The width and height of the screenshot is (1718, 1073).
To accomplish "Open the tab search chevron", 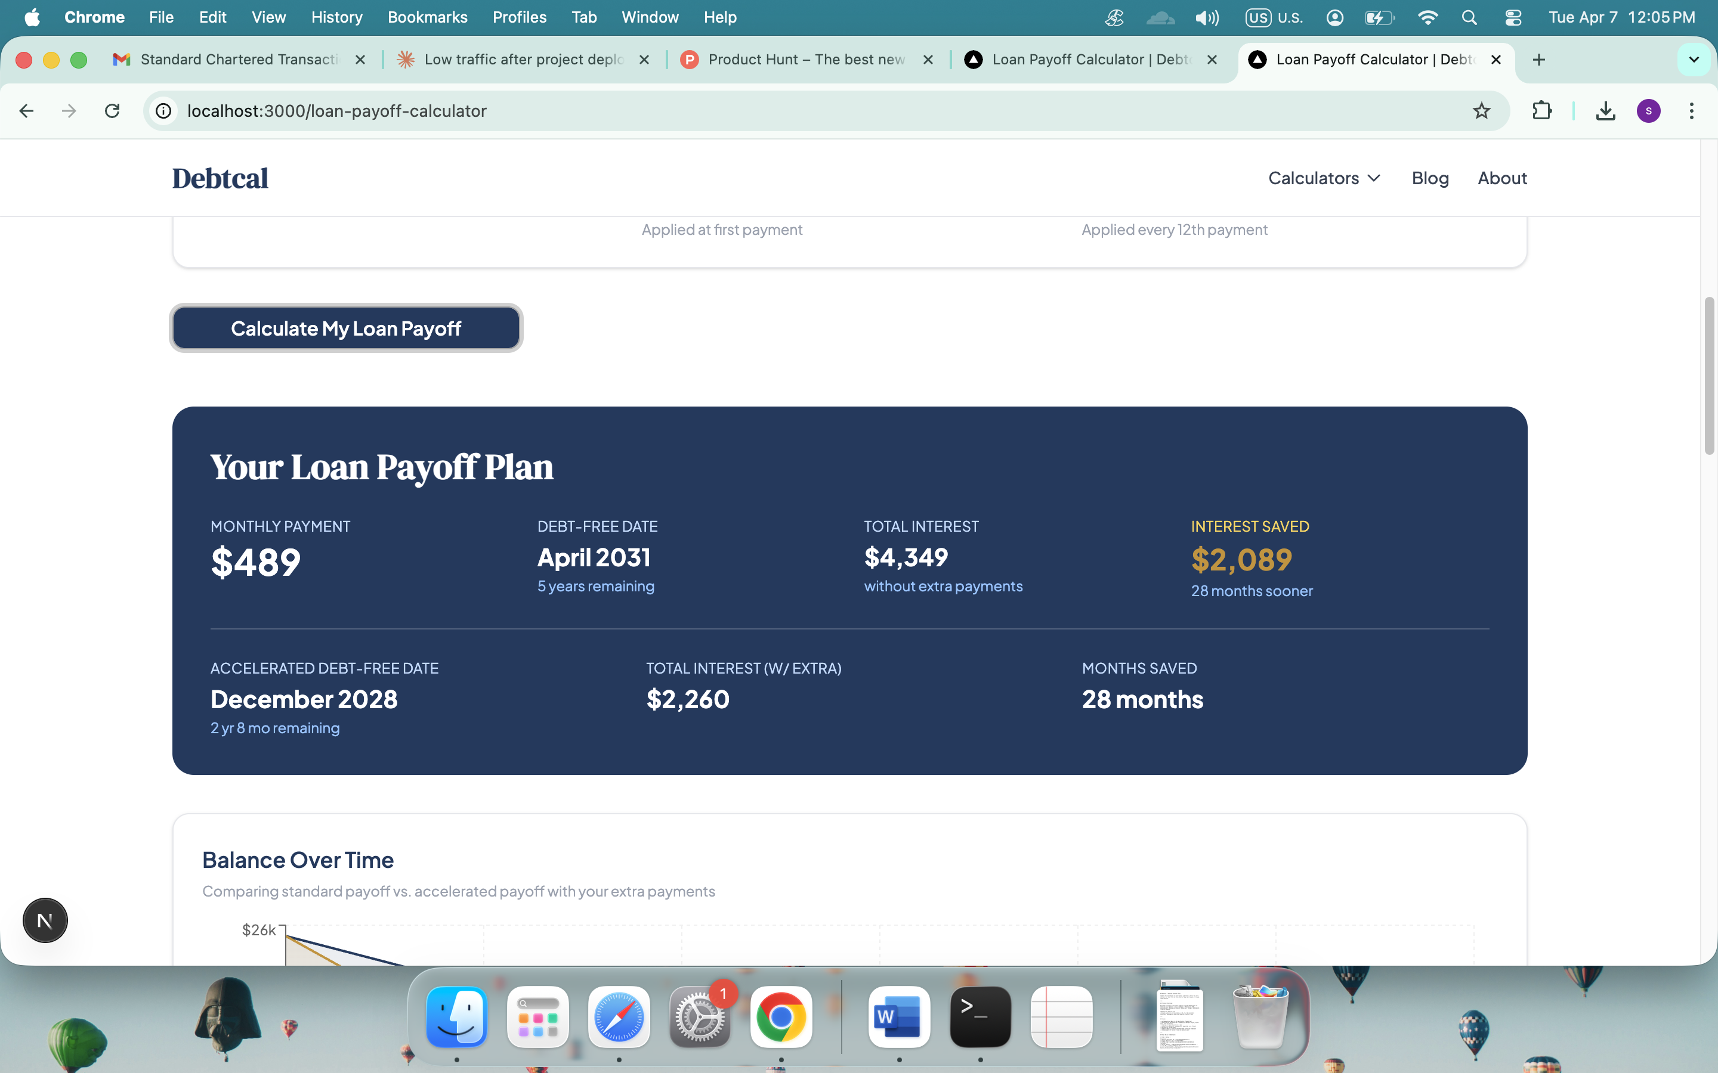I will coord(1695,60).
